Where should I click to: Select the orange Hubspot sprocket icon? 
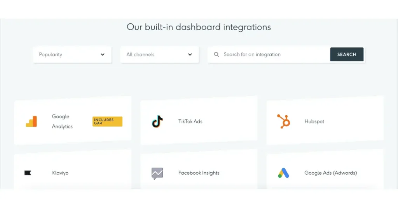tap(284, 121)
